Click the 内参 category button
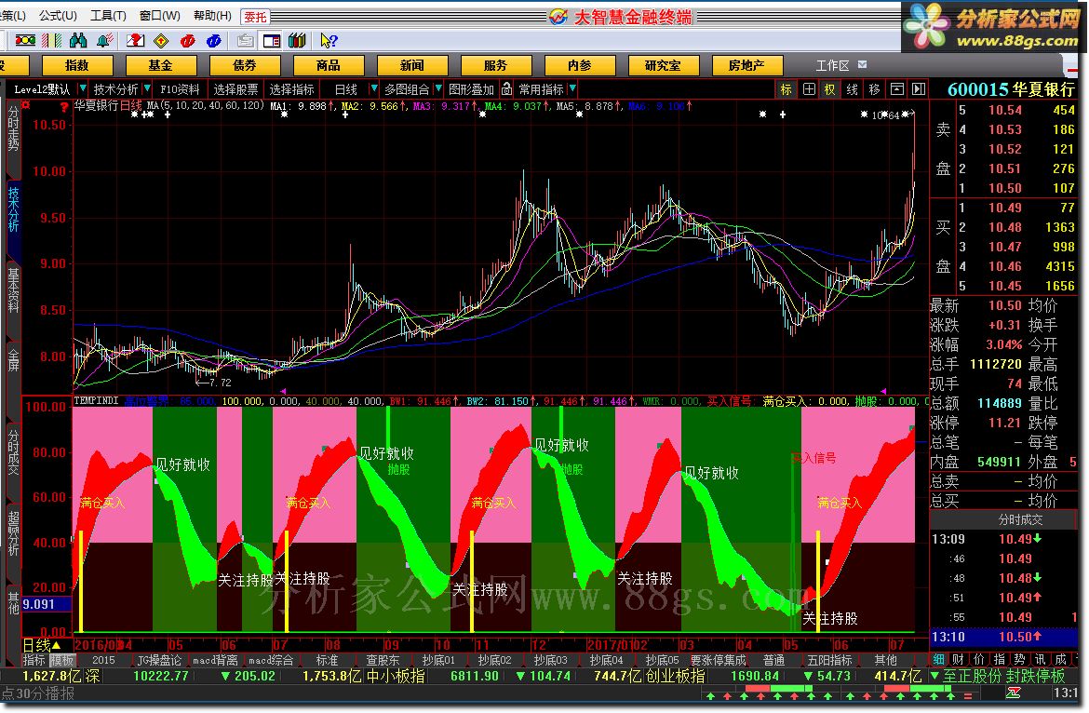The height and width of the screenshot is (713, 1089). pos(580,65)
